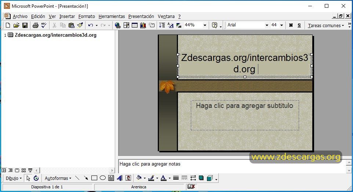Viewport: 353px width, 192px height.
Task: Show more toolbar buttons chevron
Action: 349,25
